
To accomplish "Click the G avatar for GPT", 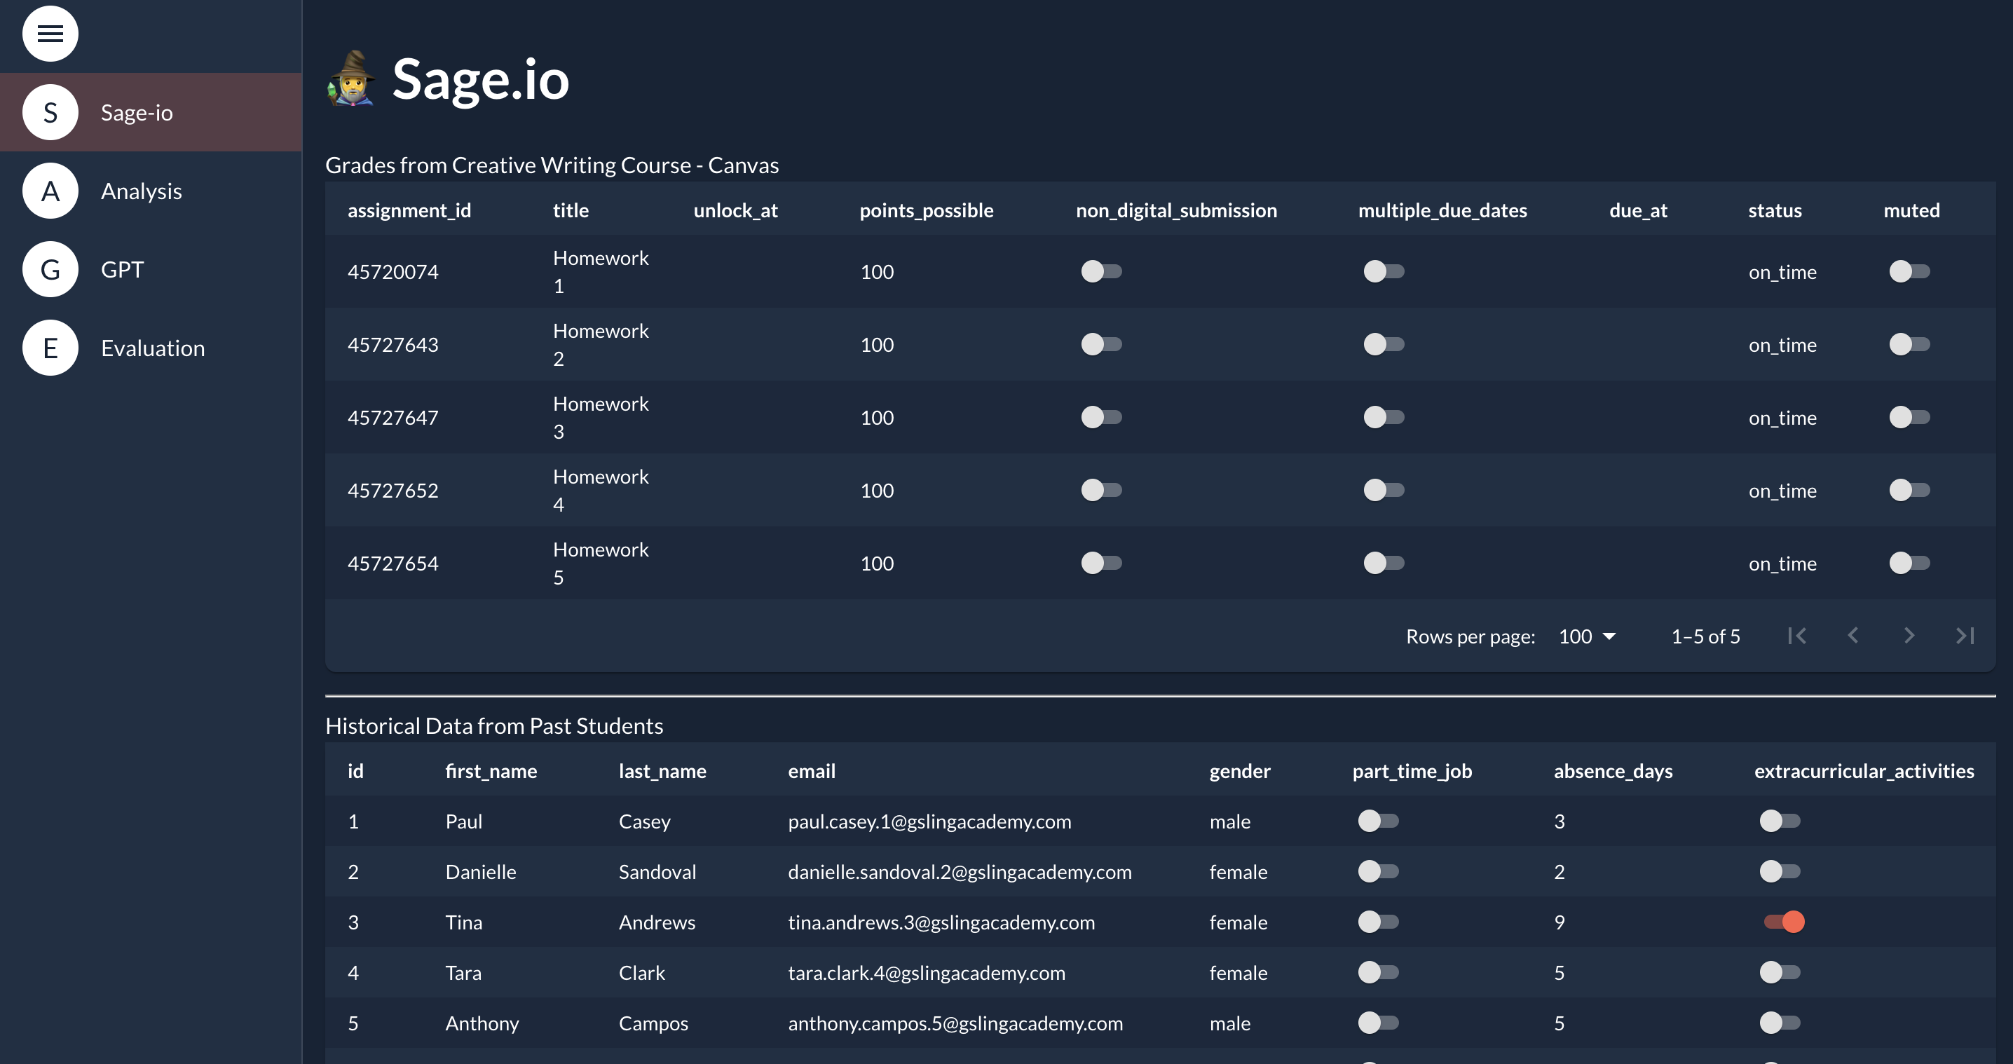I will [50, 270].
